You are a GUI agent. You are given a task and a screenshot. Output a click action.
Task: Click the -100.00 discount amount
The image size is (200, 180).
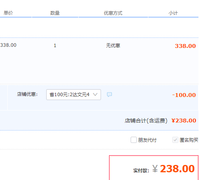click(x=184, y=95)
